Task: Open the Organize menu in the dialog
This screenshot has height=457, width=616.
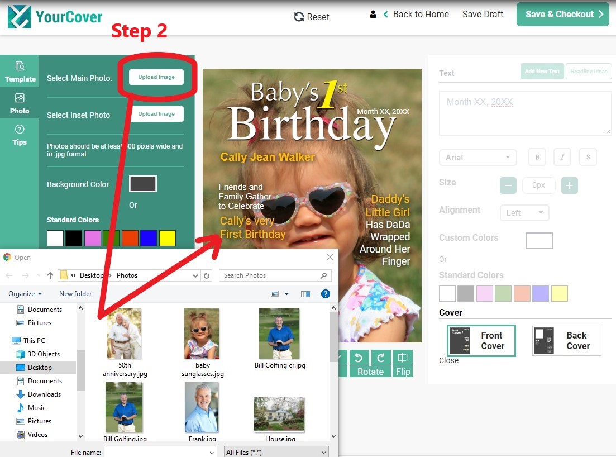Action: (25, 293)
